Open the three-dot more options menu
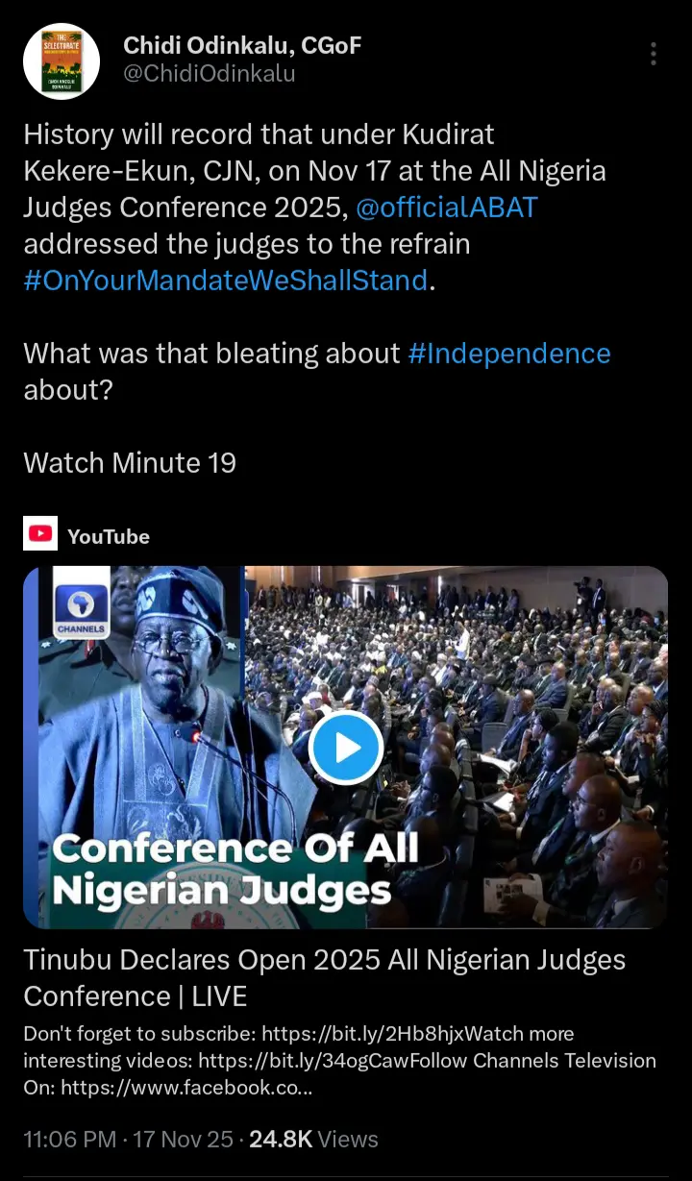 point(654,54)
